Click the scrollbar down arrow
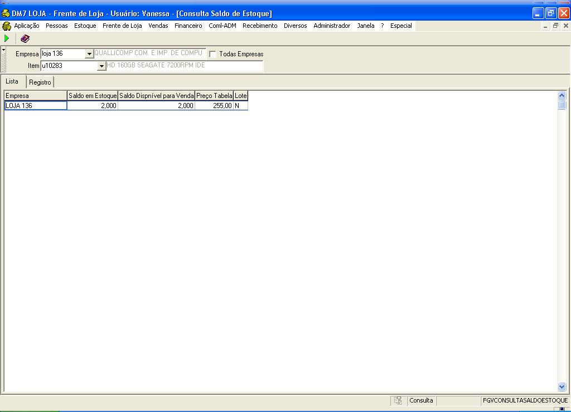Image resolution: width=571 pixels, height=412 pixels. pyautogui.click(x=562, y=386)
